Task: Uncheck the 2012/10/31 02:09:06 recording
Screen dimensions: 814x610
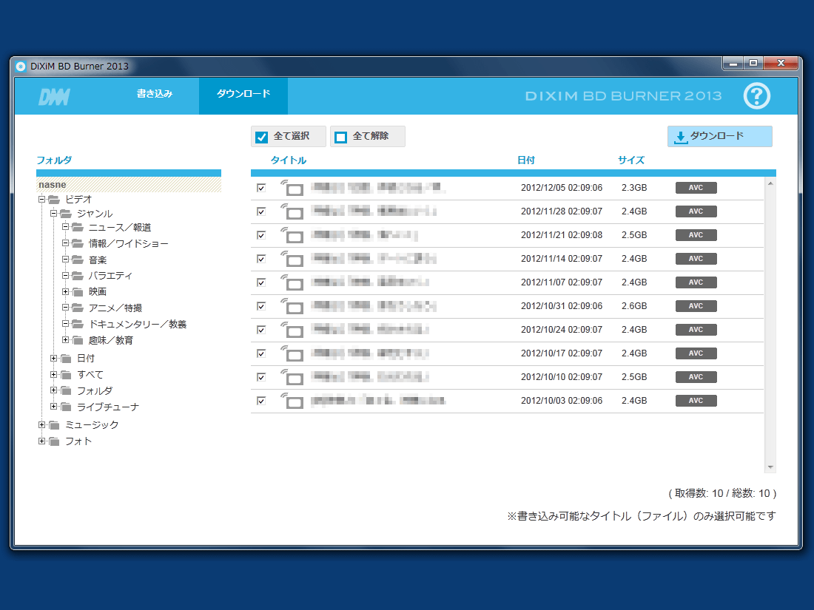Action: 261,306
